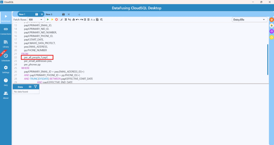The image size is (274, 145).
Task: Run the query with the green play icon
Action: tap(48, 19)
